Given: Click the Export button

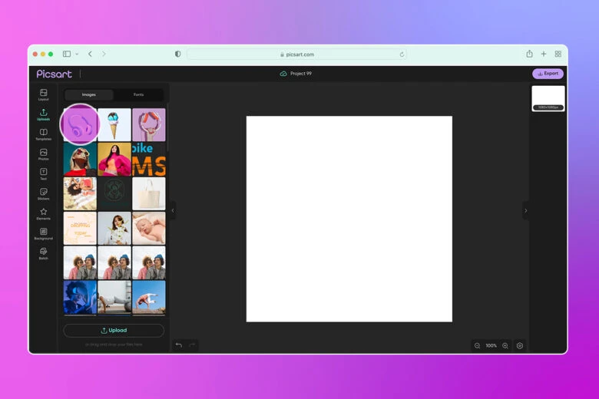Looking at the screenshot, I should [548, 74].
